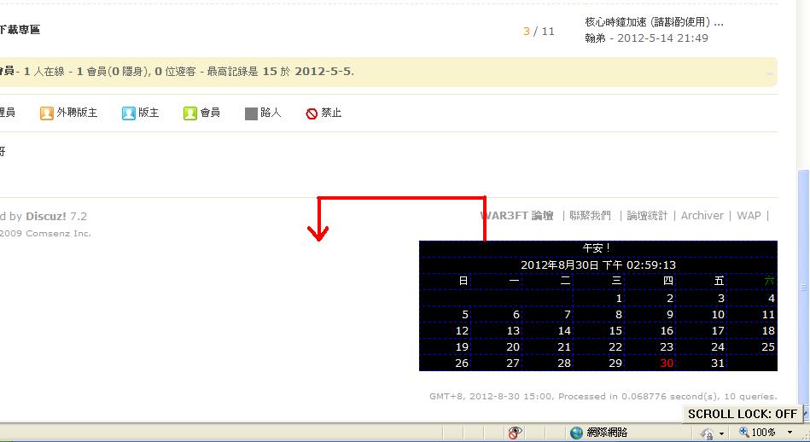Image resolution: width=810 pixels, height=442 pixels.
Task: Click the 3 / 11 topic count text
Action: [x=539, y=31]
